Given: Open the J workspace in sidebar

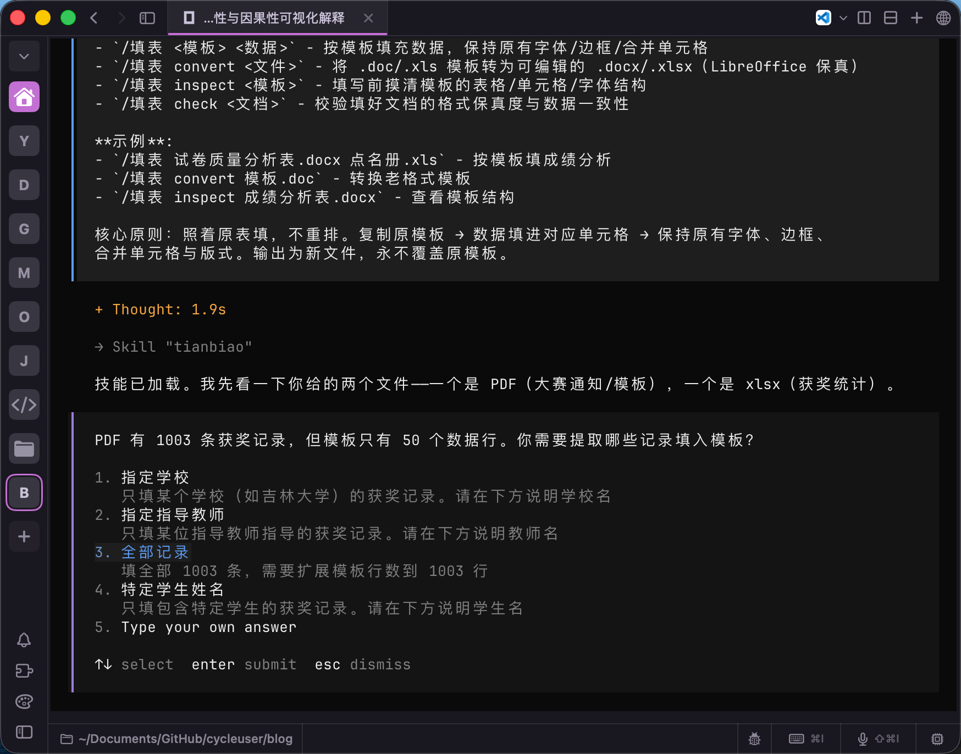Looking at the screenshot, I should point(24,361).
